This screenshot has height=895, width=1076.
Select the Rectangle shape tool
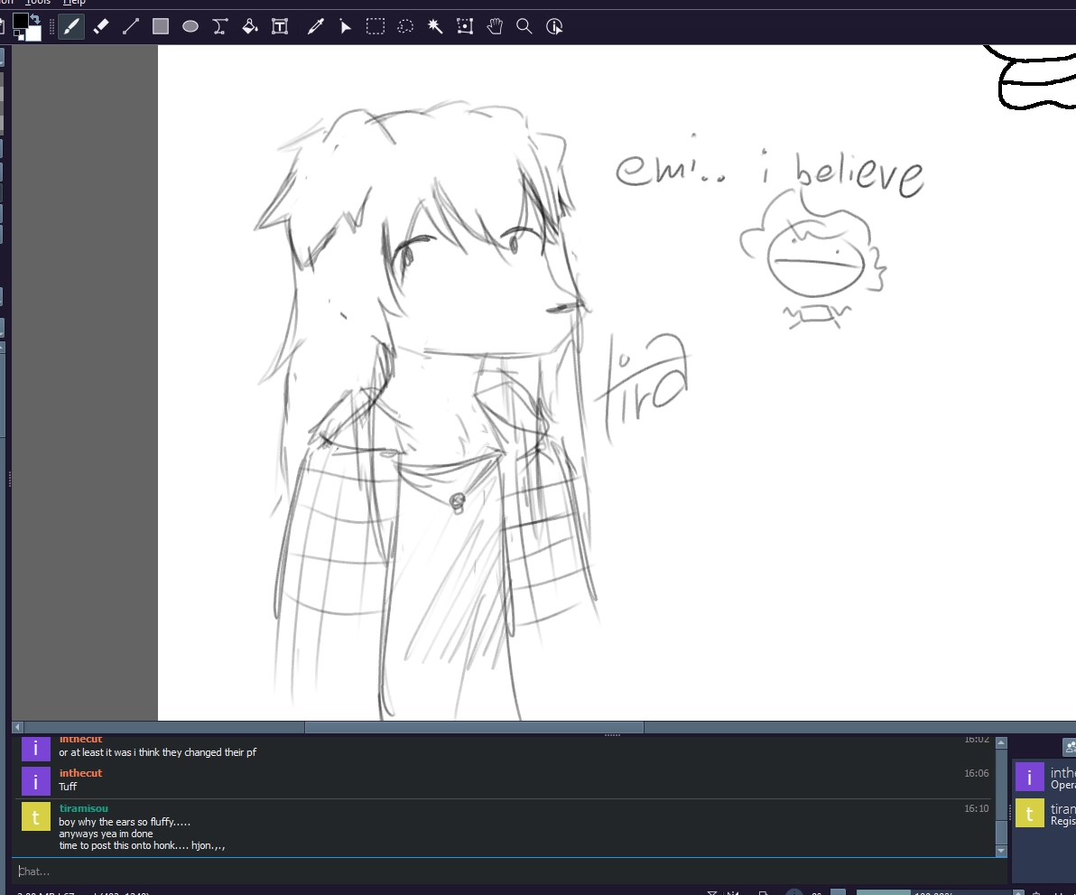click(161, 27)
